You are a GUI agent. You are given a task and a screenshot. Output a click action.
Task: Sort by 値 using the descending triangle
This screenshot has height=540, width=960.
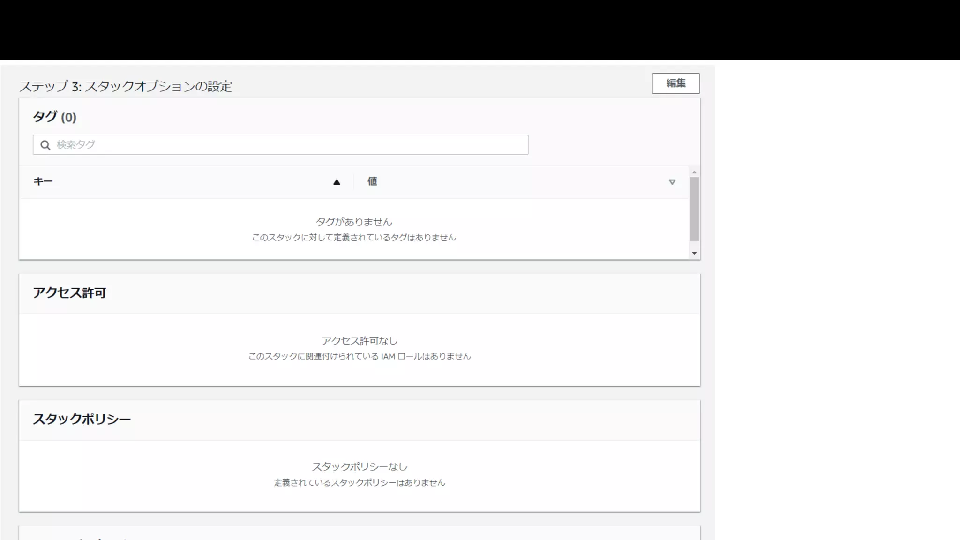click(672, 182)
